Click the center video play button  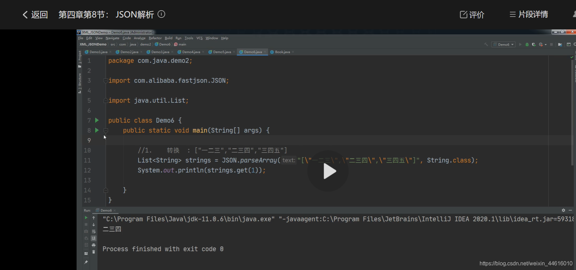[328, 171]
